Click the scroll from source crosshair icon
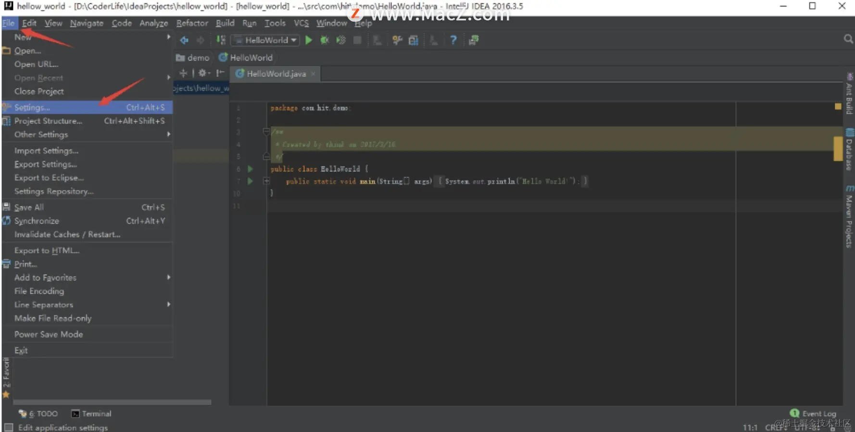855x432 pixels. (183, 73)
